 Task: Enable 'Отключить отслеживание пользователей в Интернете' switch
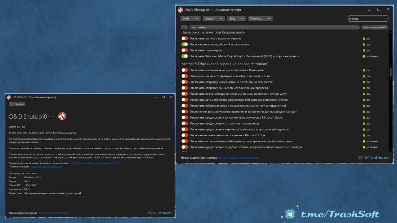tap(185, 70)
